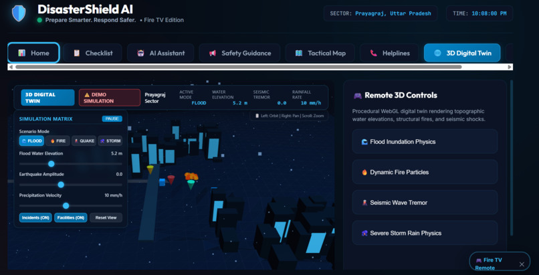Click the red cone marker in 3D view

coord(171,179)
